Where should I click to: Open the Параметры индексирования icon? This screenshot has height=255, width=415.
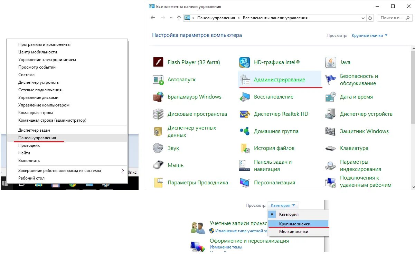click(x=331, y=165)
